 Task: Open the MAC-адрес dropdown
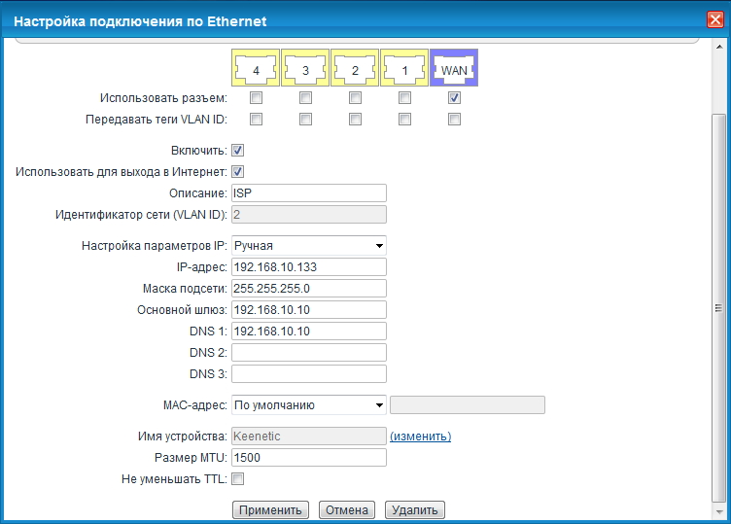309,404
